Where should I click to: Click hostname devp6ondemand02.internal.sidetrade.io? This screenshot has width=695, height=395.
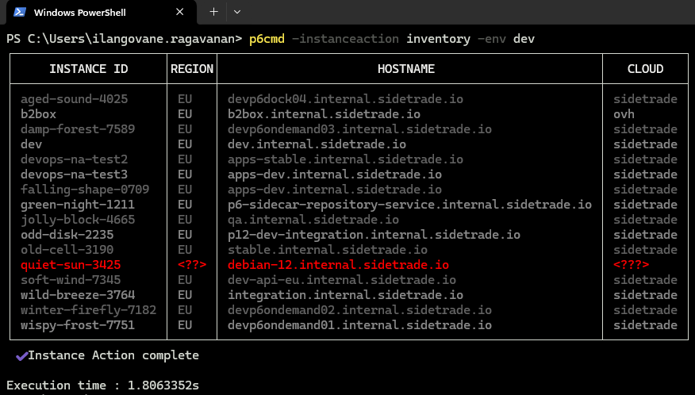tap(359, 310)
